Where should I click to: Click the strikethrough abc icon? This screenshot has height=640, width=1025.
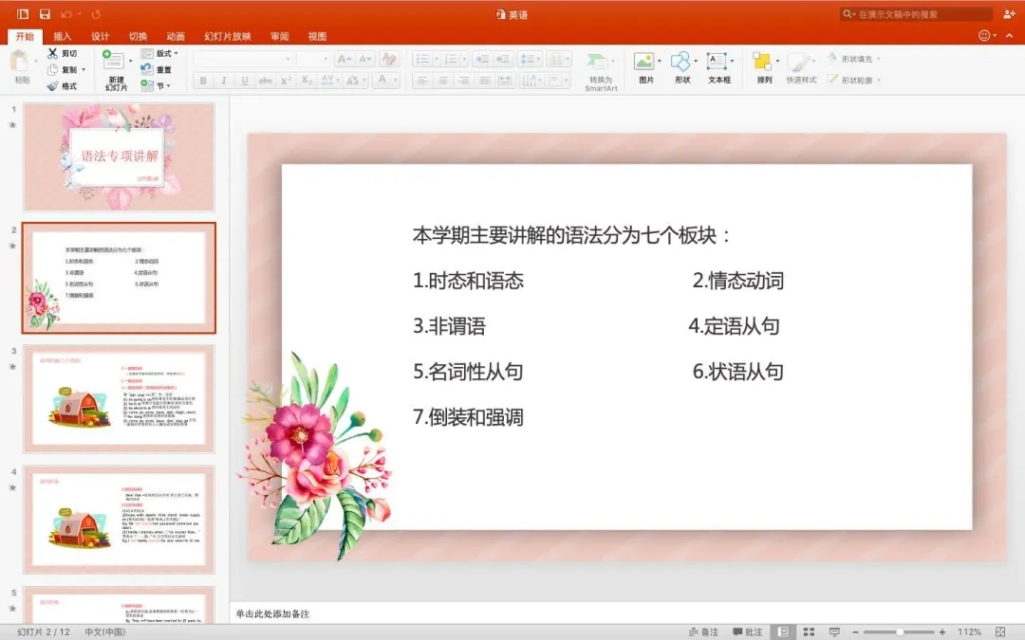click(x=265, y=81)
